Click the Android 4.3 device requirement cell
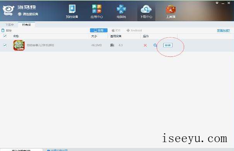234x151 pixels. click(116, 45)
